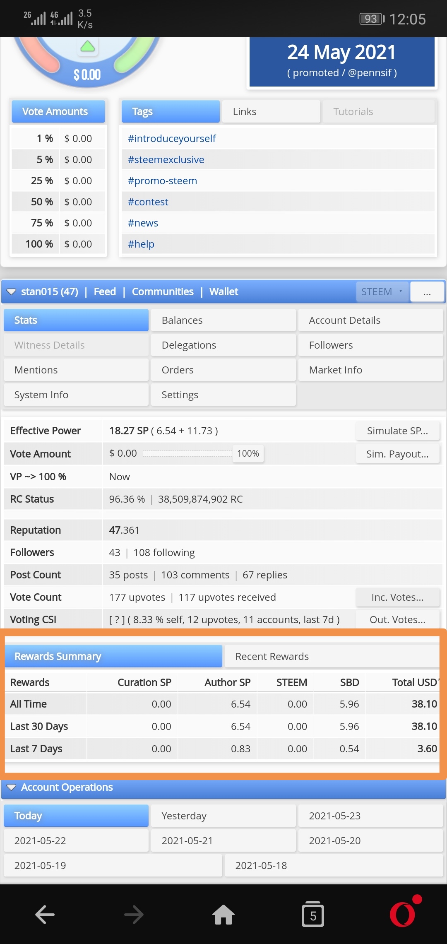Collapse the Account Operations section
Image resolution: width=447 pixels, height=944 pixels.
(x=11, y=787)
